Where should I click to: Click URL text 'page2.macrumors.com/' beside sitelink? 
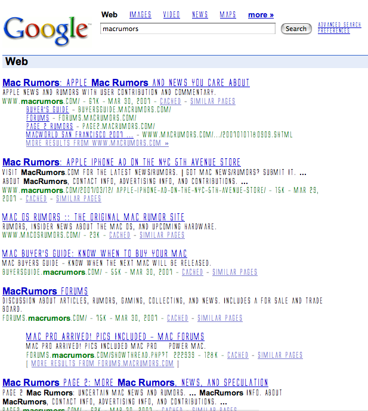tap(119, 126)
